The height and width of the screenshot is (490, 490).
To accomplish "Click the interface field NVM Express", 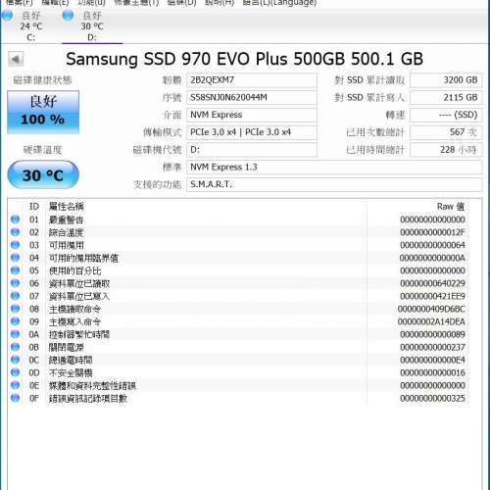I will (252, 115).
